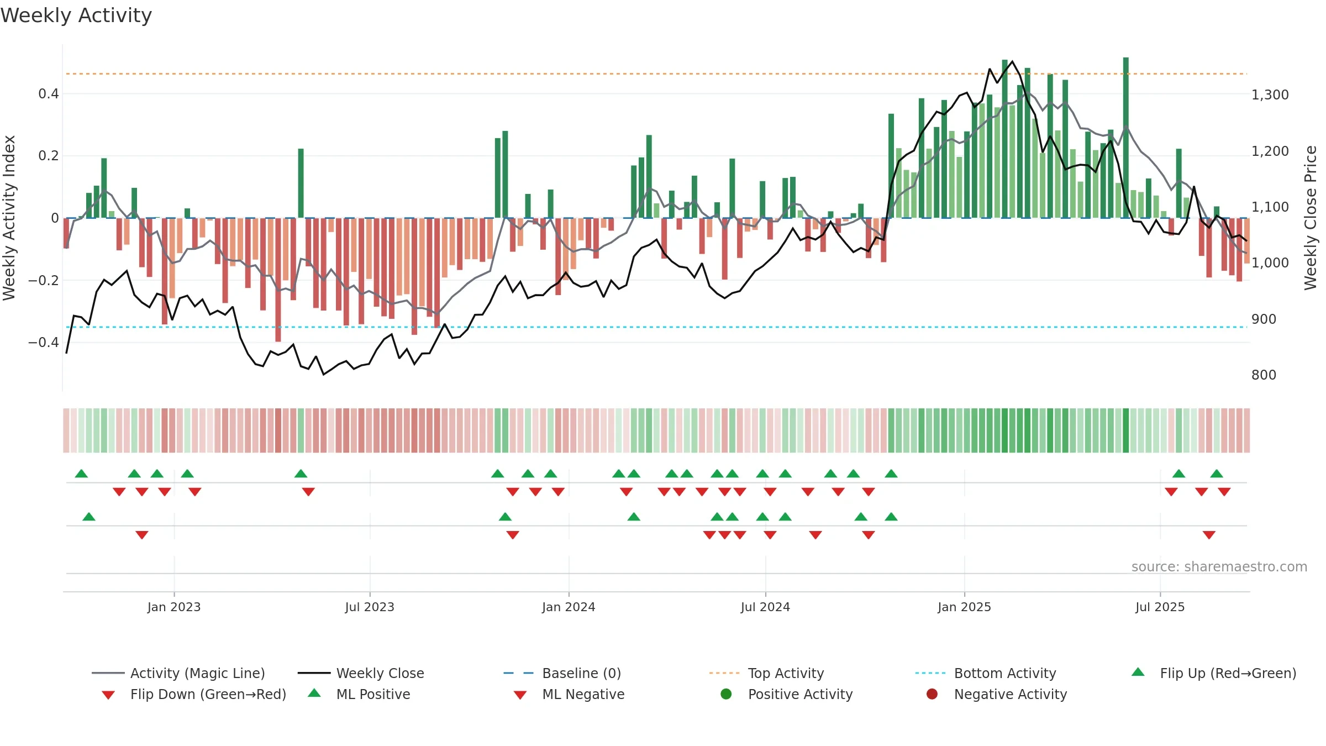
Task: Click the '1,100' right axis price label
Action: [x=1270, y=207]
